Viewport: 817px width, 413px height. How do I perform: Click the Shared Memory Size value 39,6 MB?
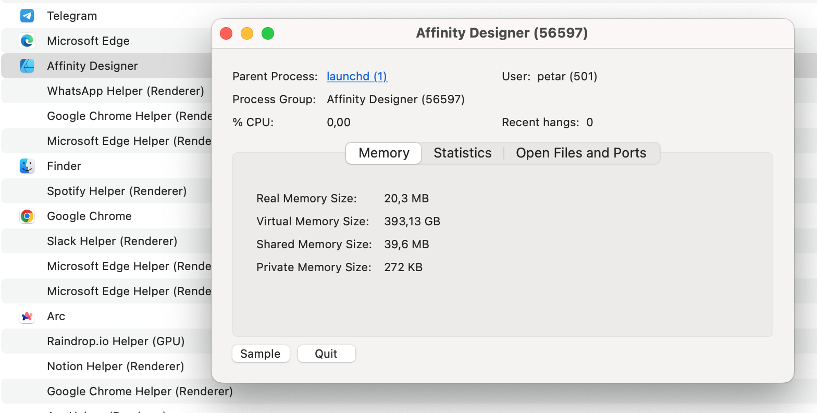click(x=406, y=245)
